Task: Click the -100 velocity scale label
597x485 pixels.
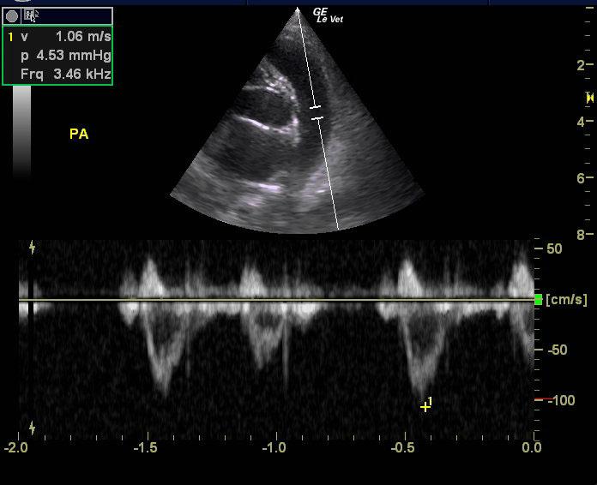Action: click(561, 400)
